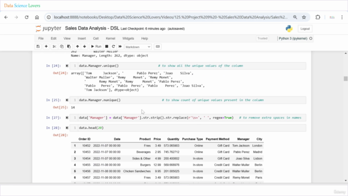Viewport: 348px width, 196px height.
Task: Cut selected cells with scissors icon
Action: [54, 46]
